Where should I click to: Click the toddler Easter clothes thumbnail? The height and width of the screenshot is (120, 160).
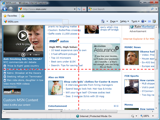point(55,88)
